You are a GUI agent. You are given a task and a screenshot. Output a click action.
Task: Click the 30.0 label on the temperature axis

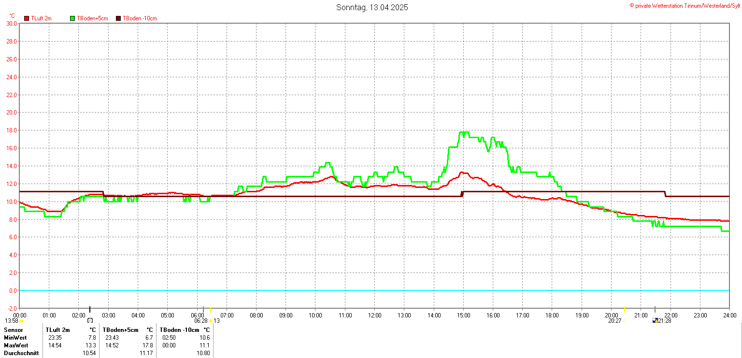12,24
